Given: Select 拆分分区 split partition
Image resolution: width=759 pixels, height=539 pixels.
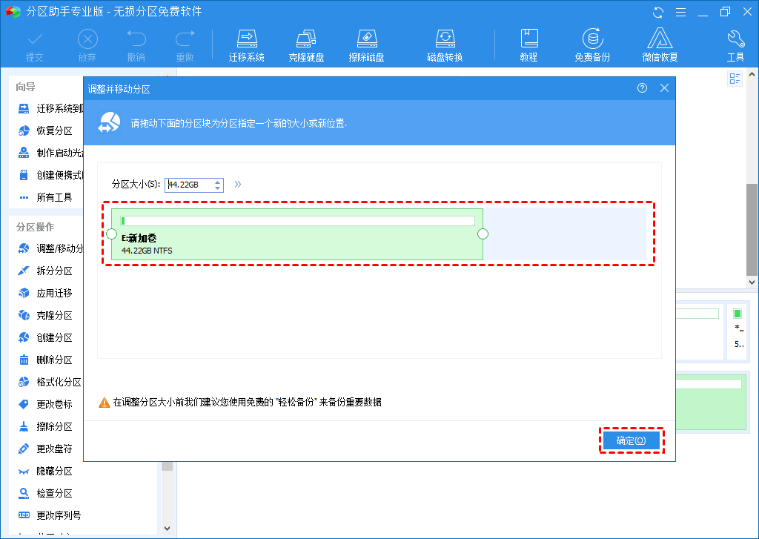Looking at the screenshot, I should 45,271.
